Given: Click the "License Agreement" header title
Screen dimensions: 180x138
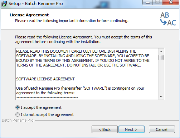Looking at the screenshot, I should 29,15.
